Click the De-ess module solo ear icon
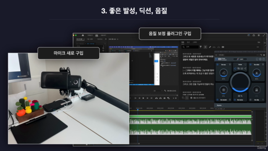Viewport: 268px width, 151px height. [230, 65]
